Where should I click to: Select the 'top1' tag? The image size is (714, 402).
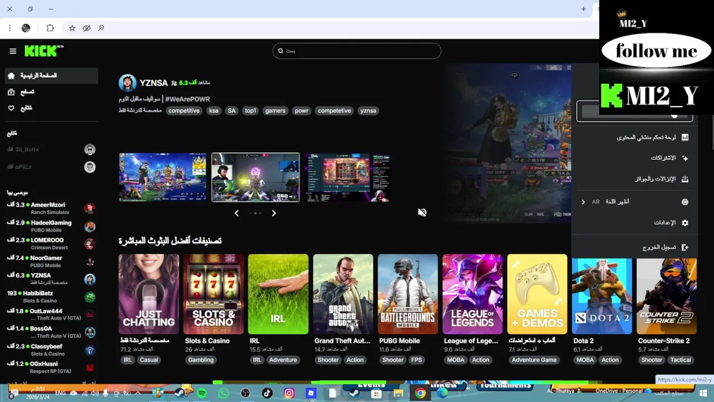point(250,111)
